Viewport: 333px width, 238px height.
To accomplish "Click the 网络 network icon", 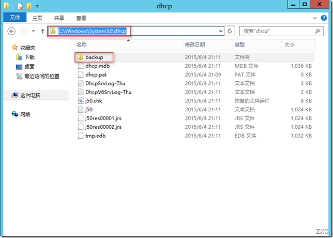I will [x=15, y=114].
